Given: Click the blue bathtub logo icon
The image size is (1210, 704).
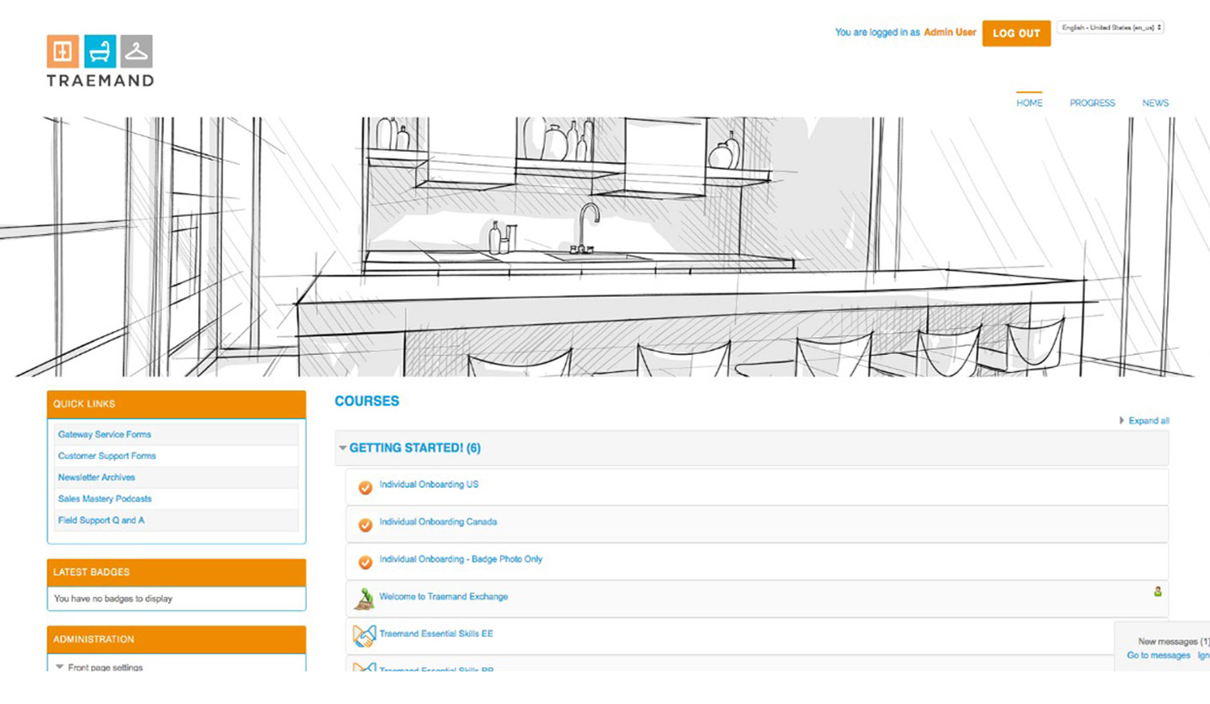Looking at the screenshot, I should pos(99,51).
